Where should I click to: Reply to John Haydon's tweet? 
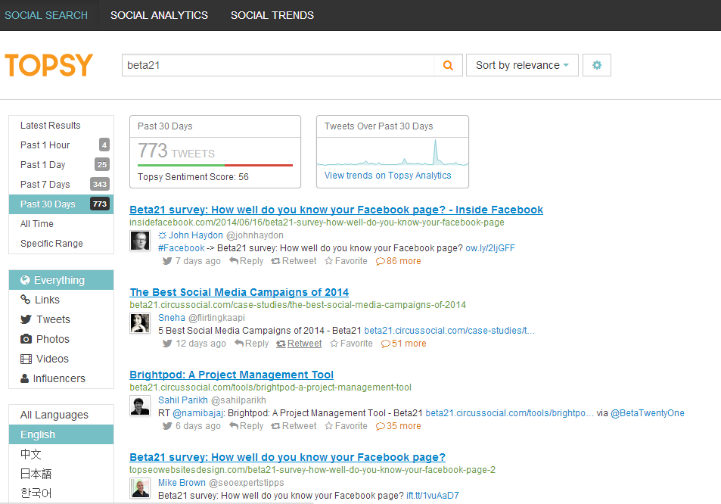[246, 261]
